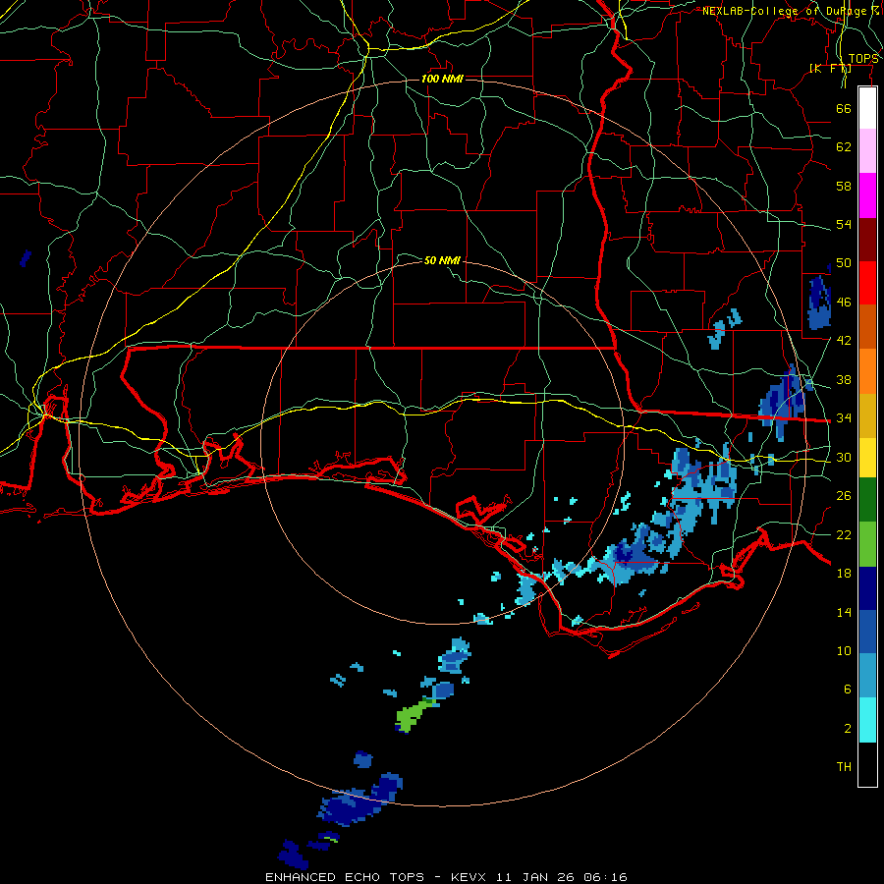Click the legend value "22"

(844, 534)
